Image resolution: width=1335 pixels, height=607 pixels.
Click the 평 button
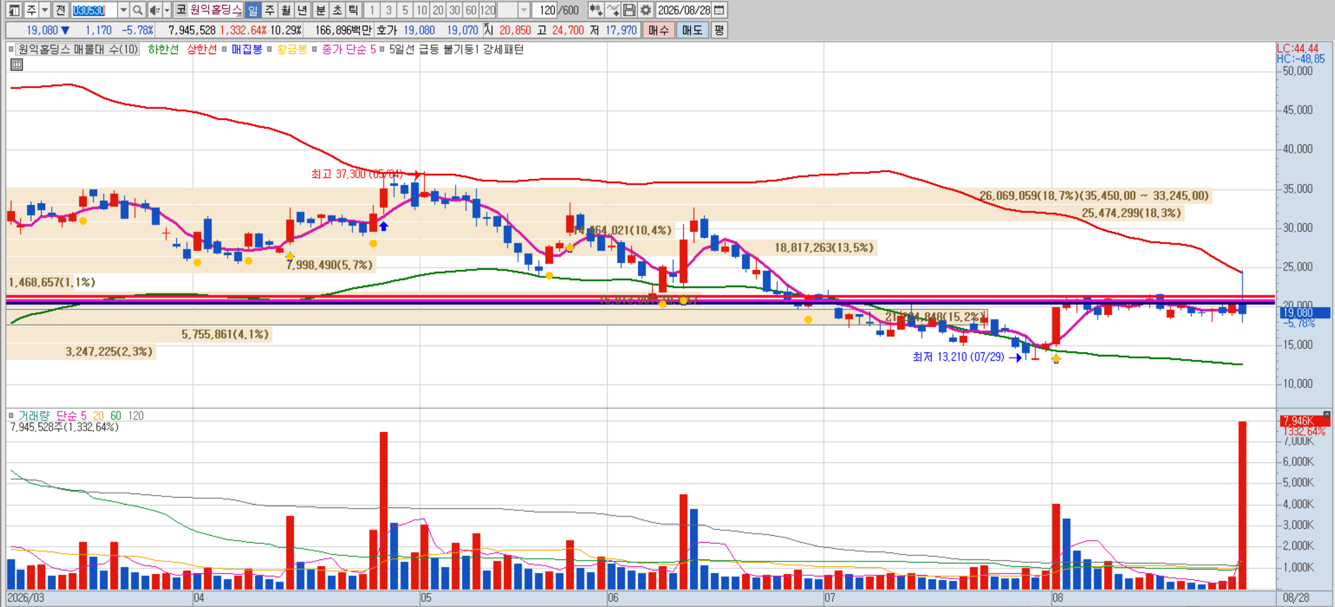pyautogui.click(x=719, y=30)
